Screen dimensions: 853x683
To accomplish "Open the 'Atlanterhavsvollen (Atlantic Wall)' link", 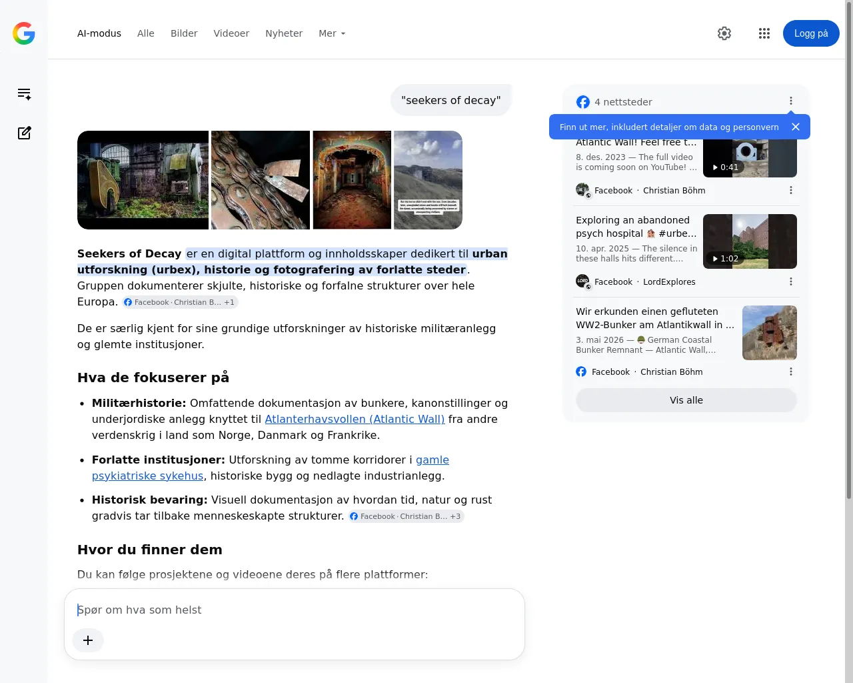I will tap(355, 419).
